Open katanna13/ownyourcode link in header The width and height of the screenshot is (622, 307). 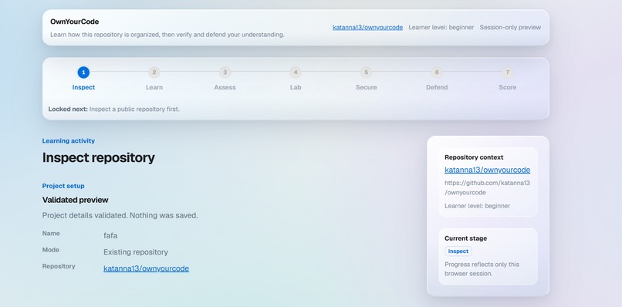tap(367, 27)
